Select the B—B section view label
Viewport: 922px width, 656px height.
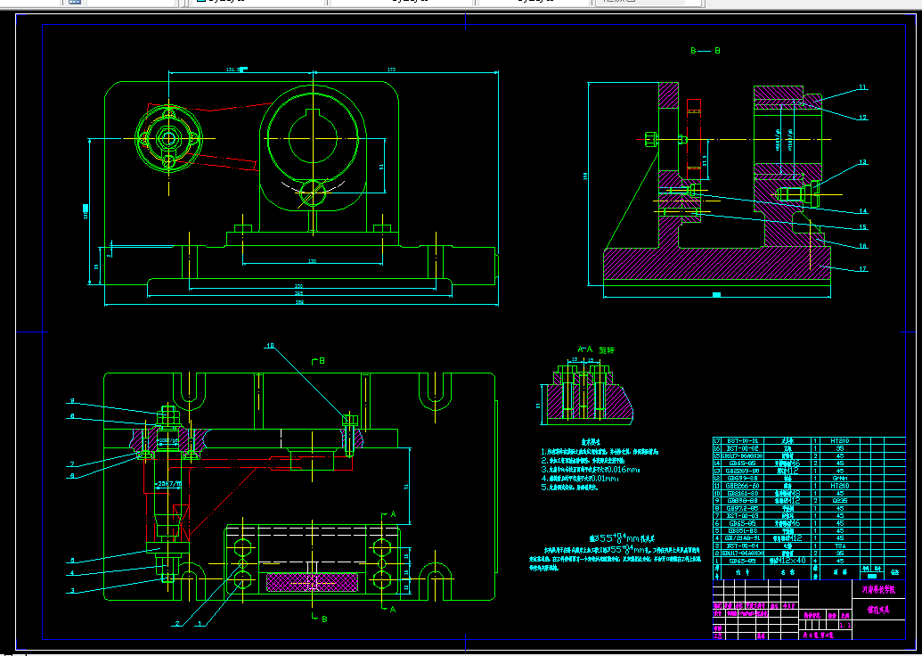[x=705, y=51]
